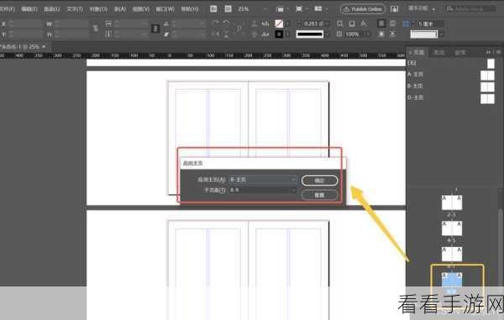Image resolution: width=504 pixels, height=320 pixels.
Task: Click the lower button under 确定 in dialog
Action: tap(319, 194)
